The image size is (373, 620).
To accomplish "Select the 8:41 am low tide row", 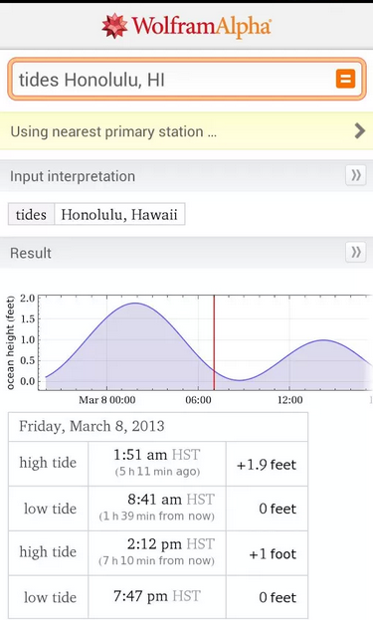I will click(x=158, y=509).
